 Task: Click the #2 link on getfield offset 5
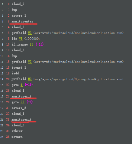pos(30,33)
